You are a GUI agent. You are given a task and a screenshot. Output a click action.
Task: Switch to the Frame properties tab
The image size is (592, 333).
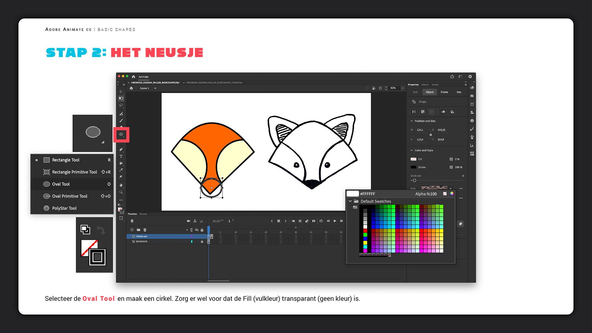click(x=444, y=92)
